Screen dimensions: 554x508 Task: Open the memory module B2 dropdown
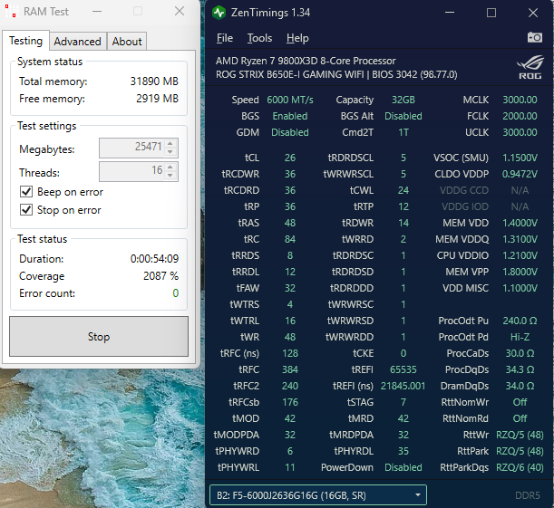click(318, 495)
